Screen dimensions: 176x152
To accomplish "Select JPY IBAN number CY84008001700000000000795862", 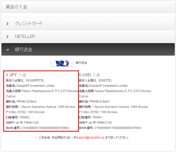I will coord(45,128).
